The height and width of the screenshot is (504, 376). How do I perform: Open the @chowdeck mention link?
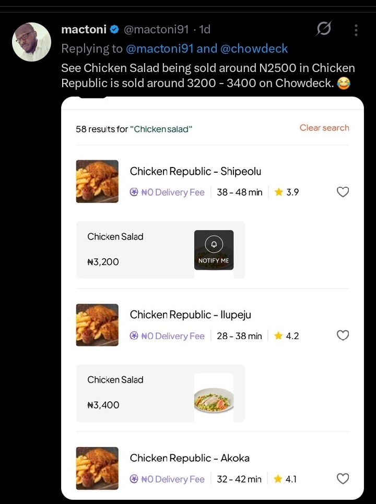click(254, 49)
